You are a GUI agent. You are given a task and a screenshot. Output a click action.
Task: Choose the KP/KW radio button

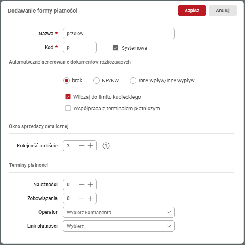(x=96, y=81)
